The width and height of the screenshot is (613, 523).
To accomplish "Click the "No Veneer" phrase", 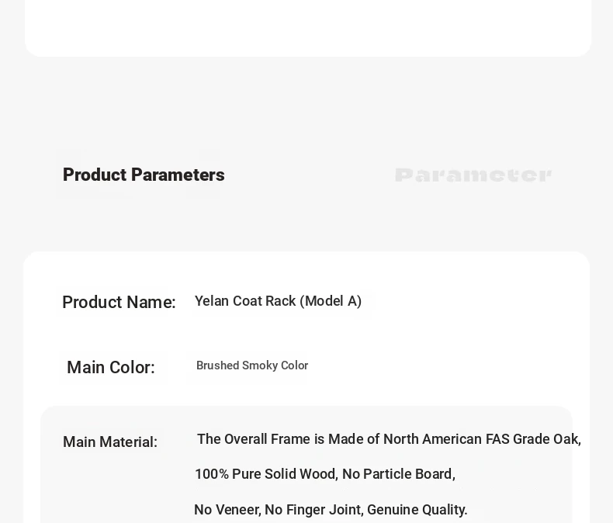I will coord(226,510).
